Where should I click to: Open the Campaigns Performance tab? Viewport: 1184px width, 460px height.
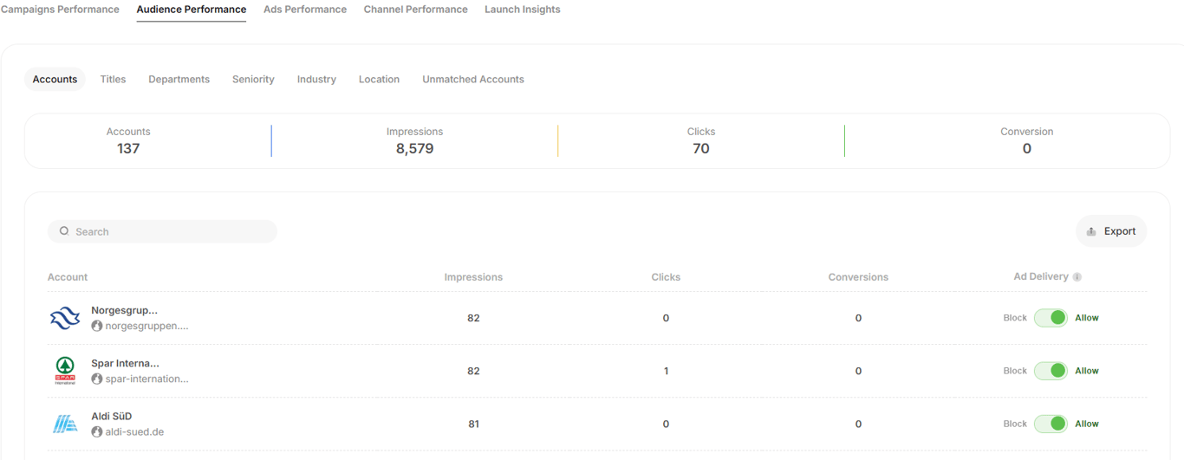point(60,10)
